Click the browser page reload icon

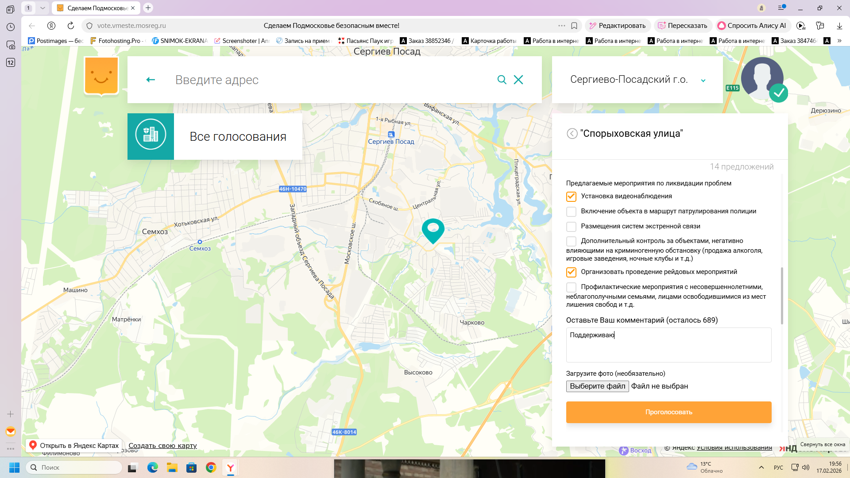coord(71,26)
